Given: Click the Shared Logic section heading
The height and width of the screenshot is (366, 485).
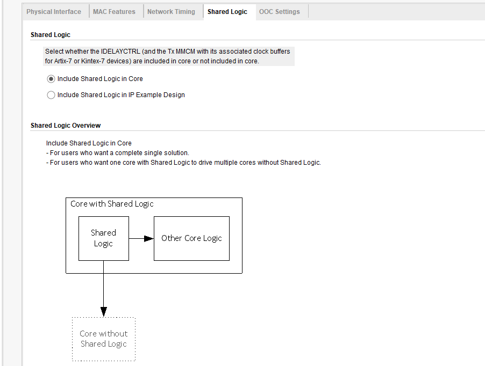Looking at the screenshot, I should [x=51, y=35].
